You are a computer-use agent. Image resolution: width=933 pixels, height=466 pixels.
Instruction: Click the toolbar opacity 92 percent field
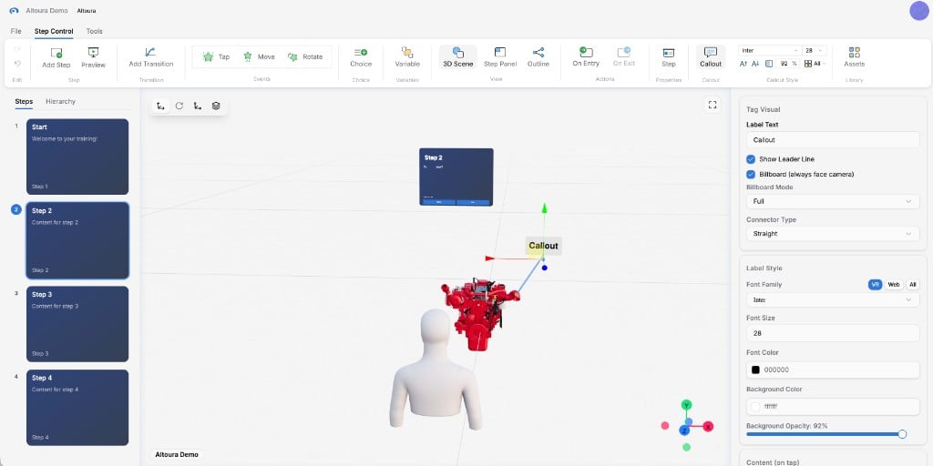788,64
